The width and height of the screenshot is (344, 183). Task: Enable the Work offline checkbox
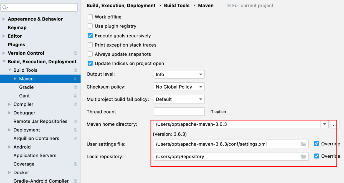click(x=90, y=17)
